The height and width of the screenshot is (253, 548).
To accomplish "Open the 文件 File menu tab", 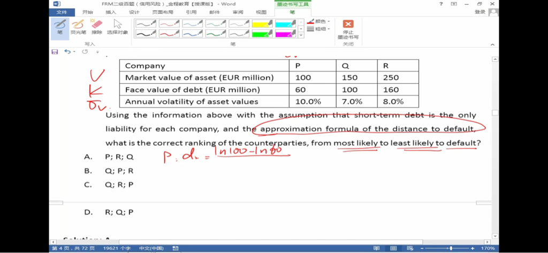I will [x=62, y=12].
